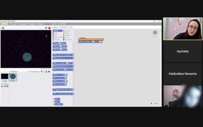
Task: Tick the 'κατεύθυνση' reporter checkbox
Action: pos(53,104)
